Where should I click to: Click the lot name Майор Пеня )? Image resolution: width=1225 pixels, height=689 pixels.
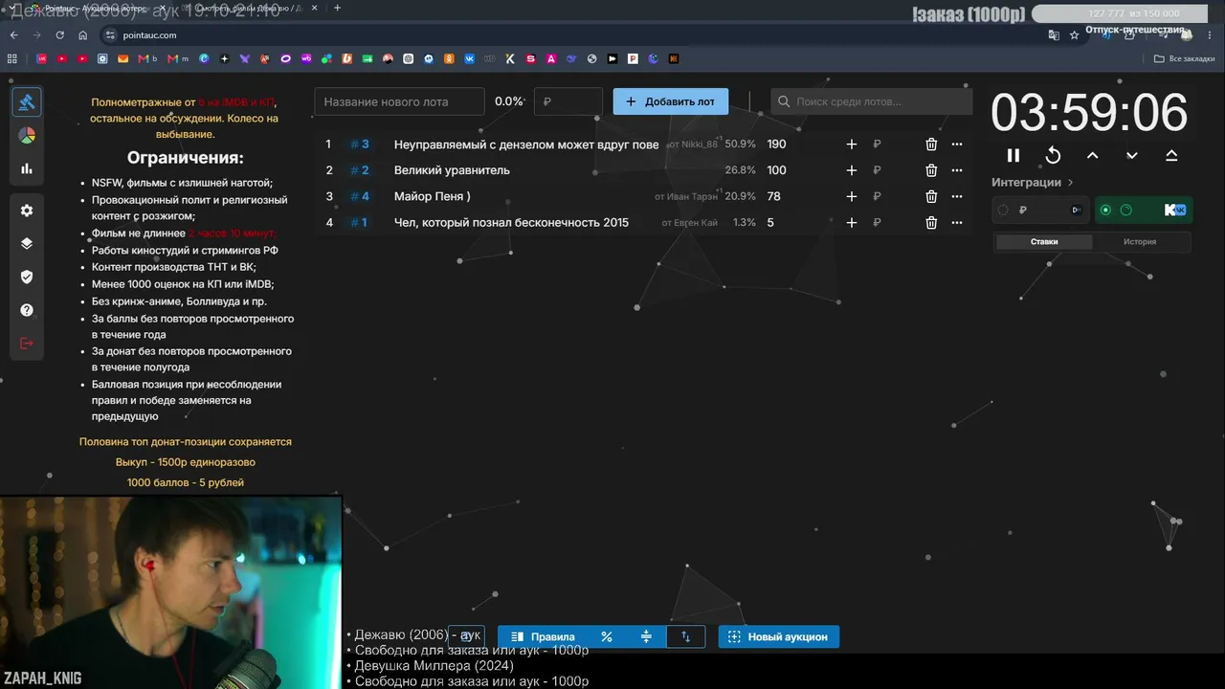click(x=433, y=196)
